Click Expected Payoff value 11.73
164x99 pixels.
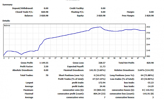tap(103, 66)
